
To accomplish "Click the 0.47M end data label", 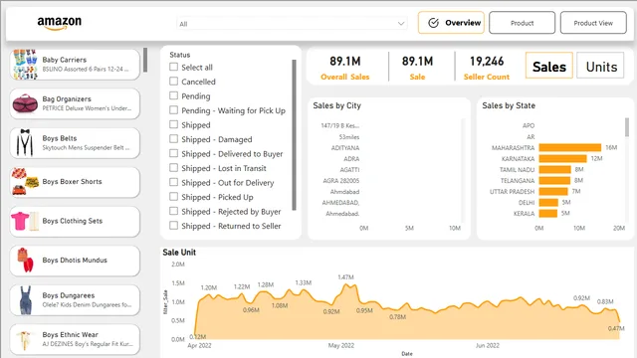I will pos(616,328).
